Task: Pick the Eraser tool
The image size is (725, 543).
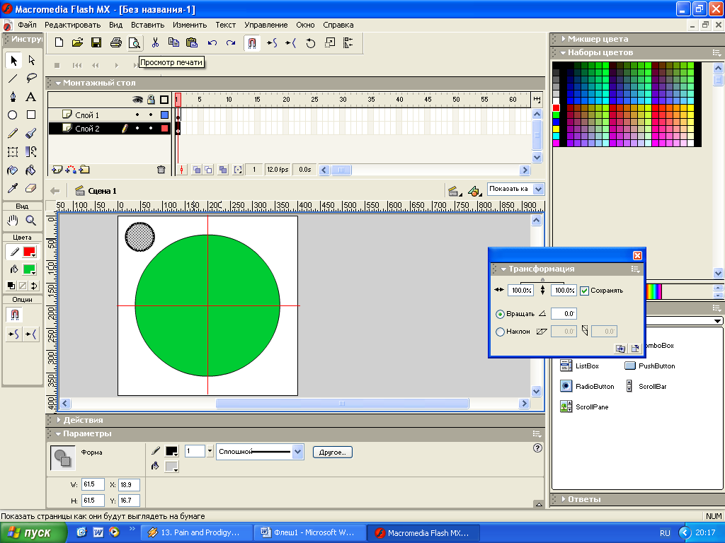Action: coord(31,188)
